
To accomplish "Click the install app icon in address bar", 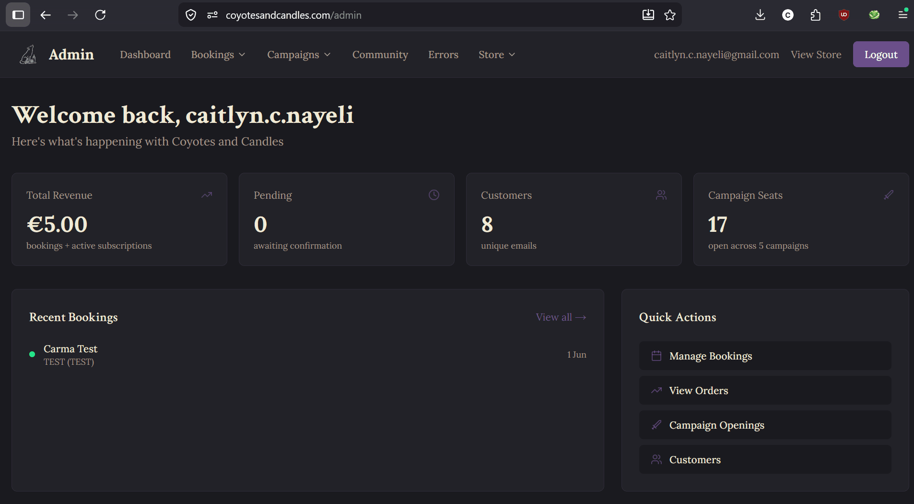I will [648, 15].
